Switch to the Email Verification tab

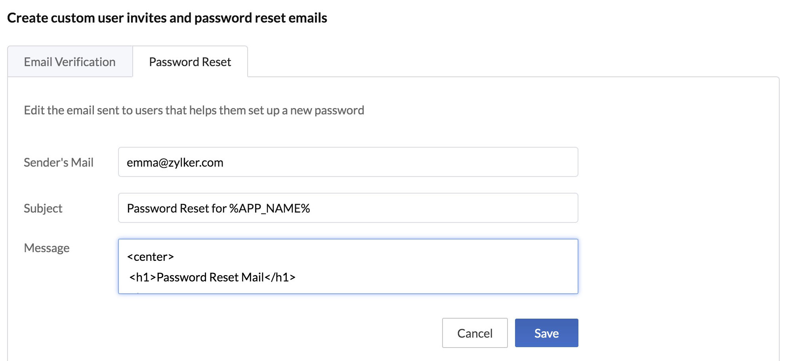coord(70,62)
